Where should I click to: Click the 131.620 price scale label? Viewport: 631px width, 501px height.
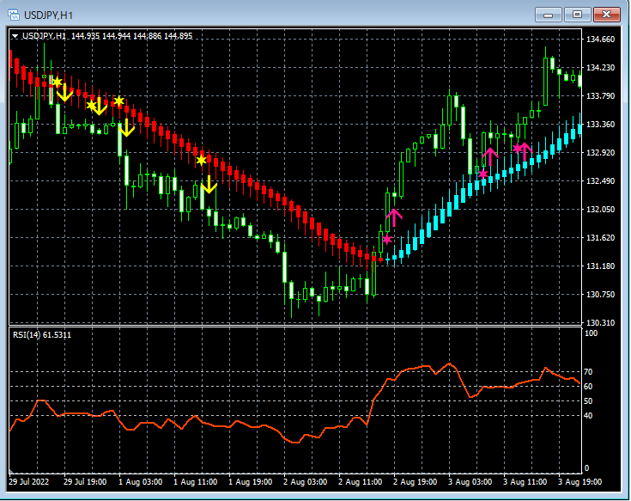[600, 238]
